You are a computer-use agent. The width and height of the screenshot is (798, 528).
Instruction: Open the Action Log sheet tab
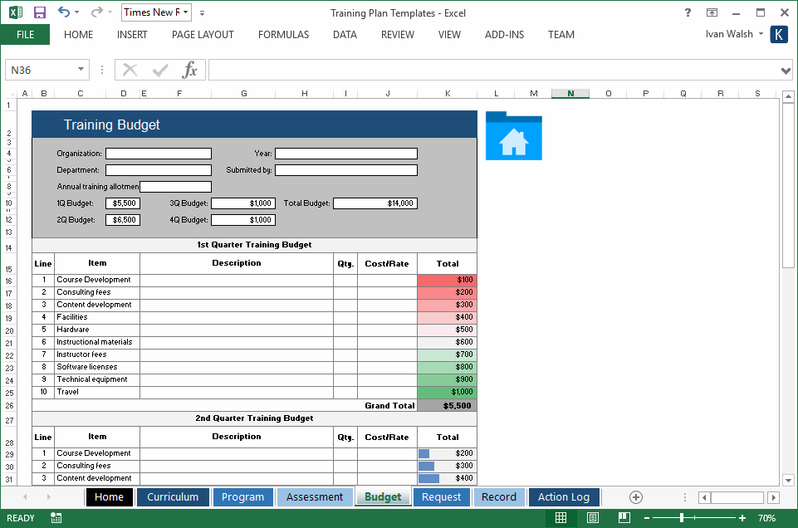(x=564, y=496)
